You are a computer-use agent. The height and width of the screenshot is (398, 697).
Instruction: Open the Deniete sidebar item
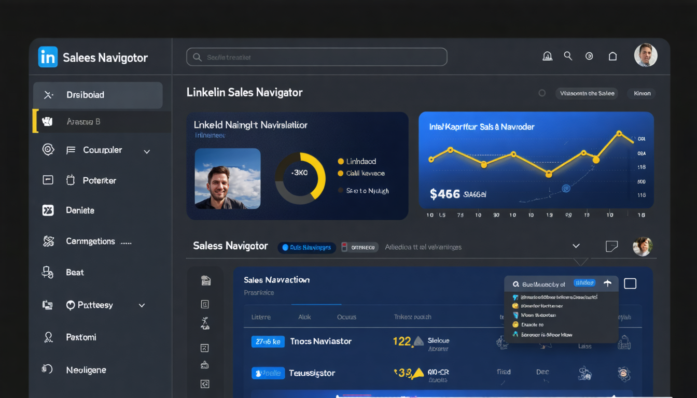point(80,210)
